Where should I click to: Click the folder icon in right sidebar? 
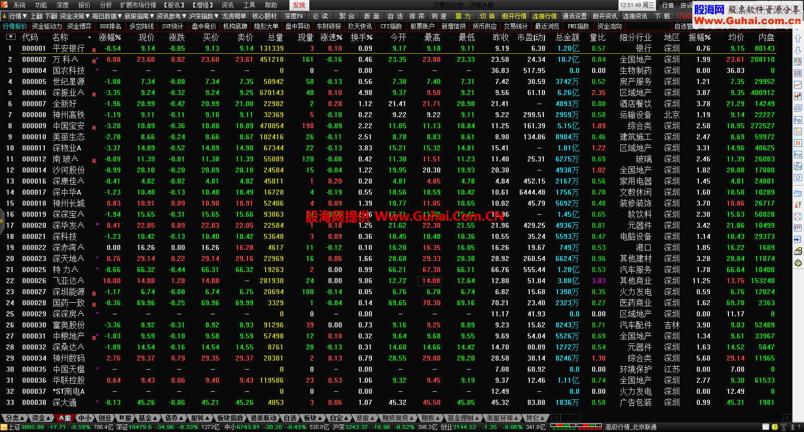[798, 193]
